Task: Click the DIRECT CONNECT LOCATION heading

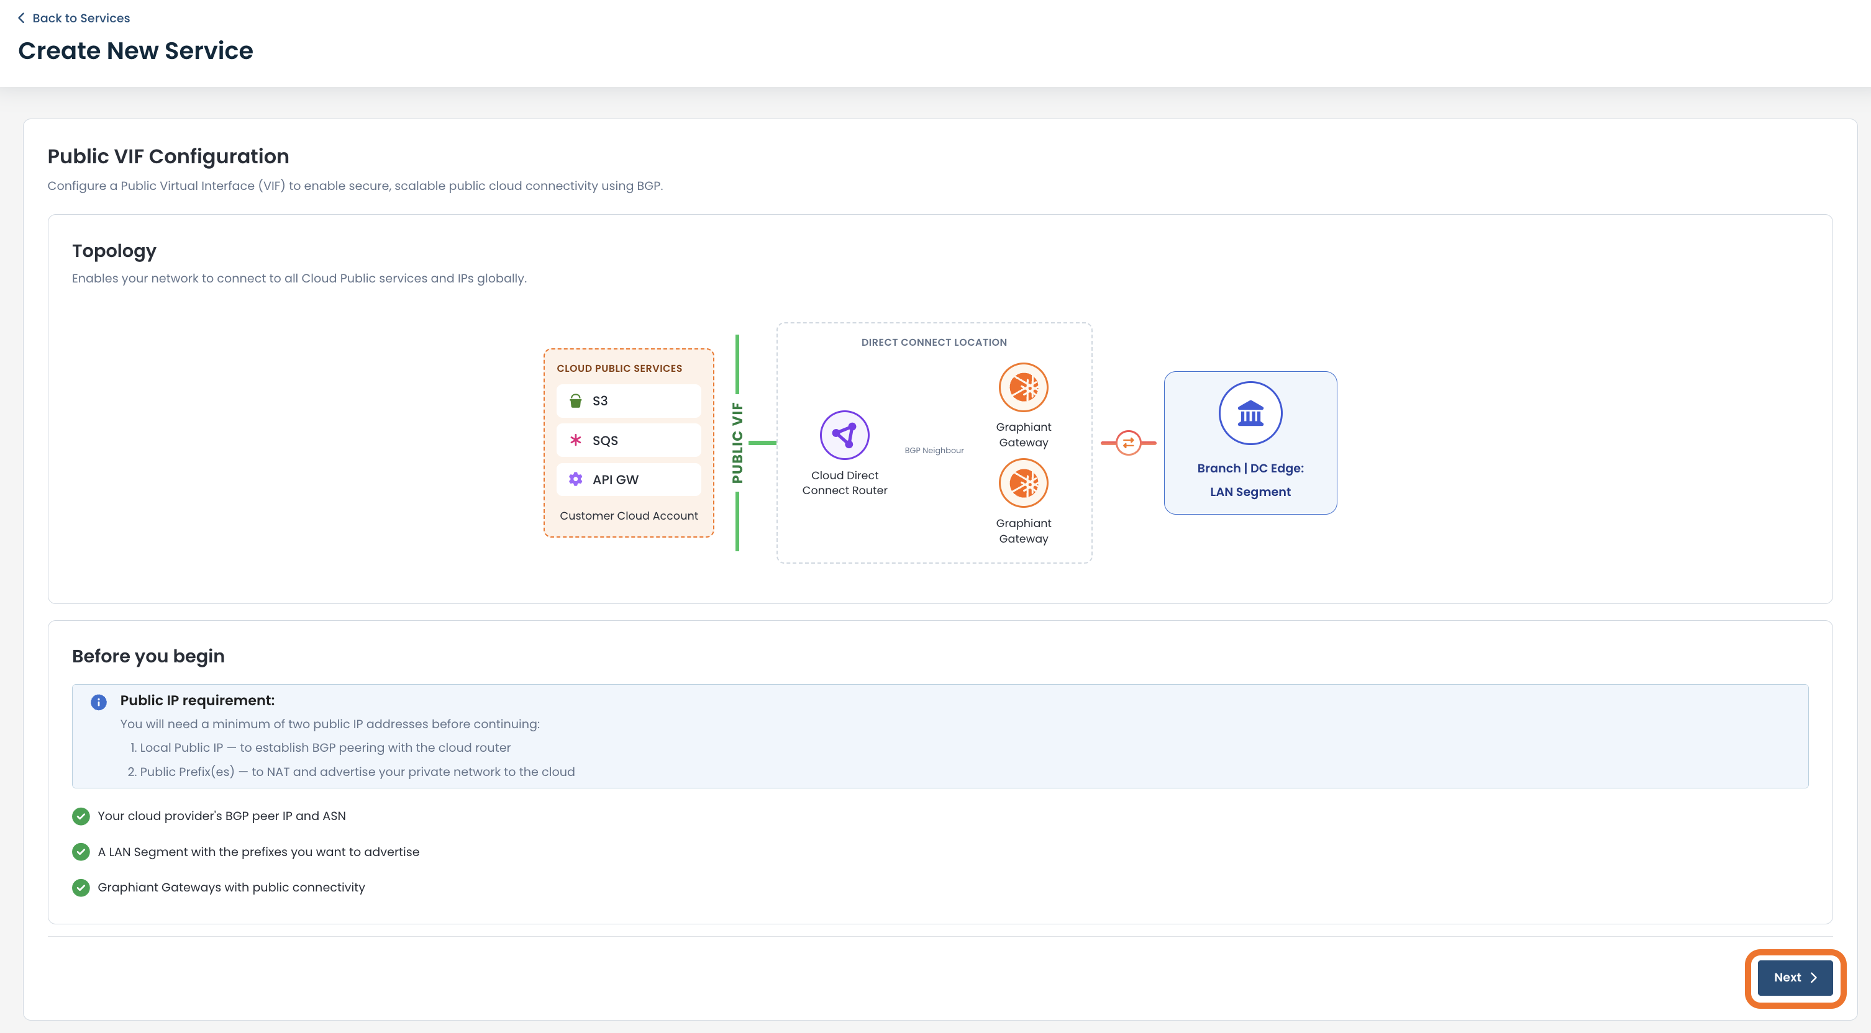Action: (x=933, y=342)
